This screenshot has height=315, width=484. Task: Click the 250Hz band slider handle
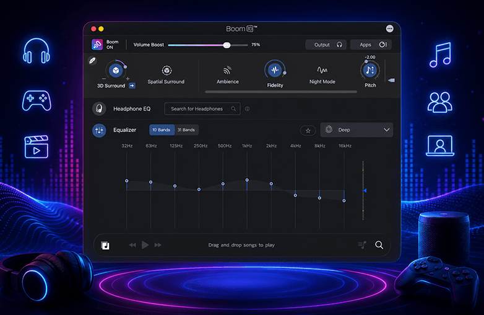click(199, 189)
